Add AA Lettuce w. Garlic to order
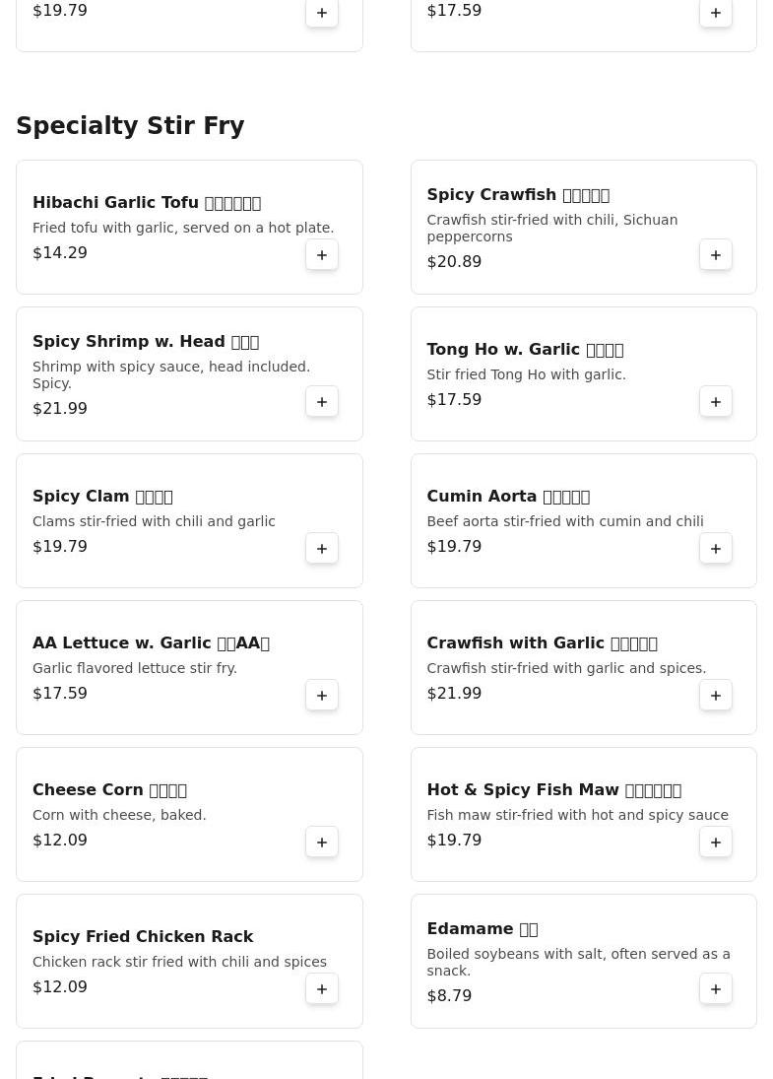 [322, 695]
